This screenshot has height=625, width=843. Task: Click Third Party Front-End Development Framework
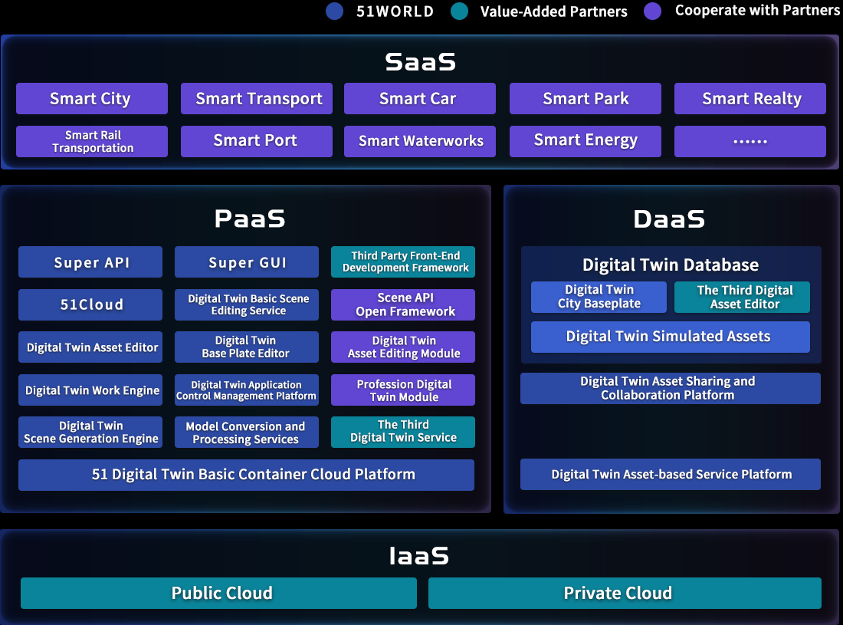pyautogui.click(x=403, y=262)
